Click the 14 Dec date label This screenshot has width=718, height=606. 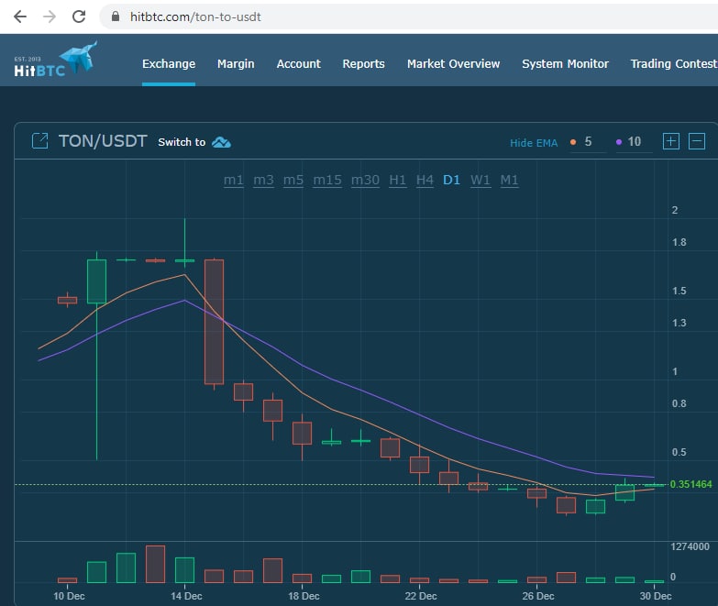point(186,596)
